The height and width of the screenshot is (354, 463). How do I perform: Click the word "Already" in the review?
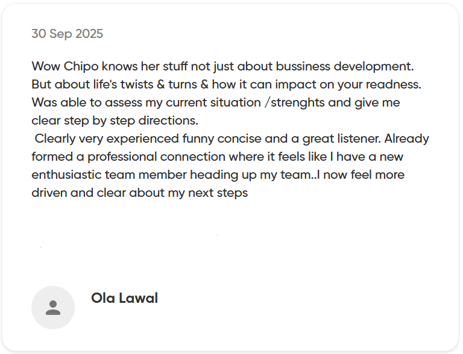click(406, 138)
